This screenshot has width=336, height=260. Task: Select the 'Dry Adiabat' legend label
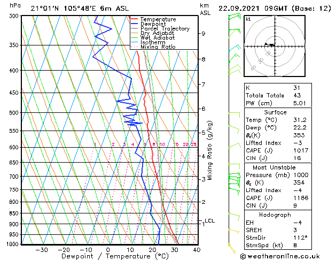157,33
